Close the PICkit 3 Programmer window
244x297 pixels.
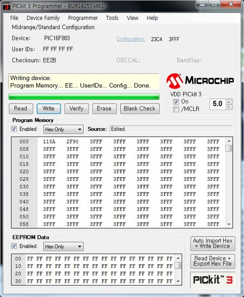[231, 5]
